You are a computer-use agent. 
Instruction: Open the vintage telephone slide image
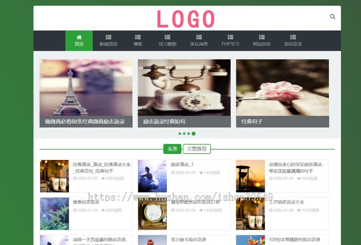(x=184, y=87)
